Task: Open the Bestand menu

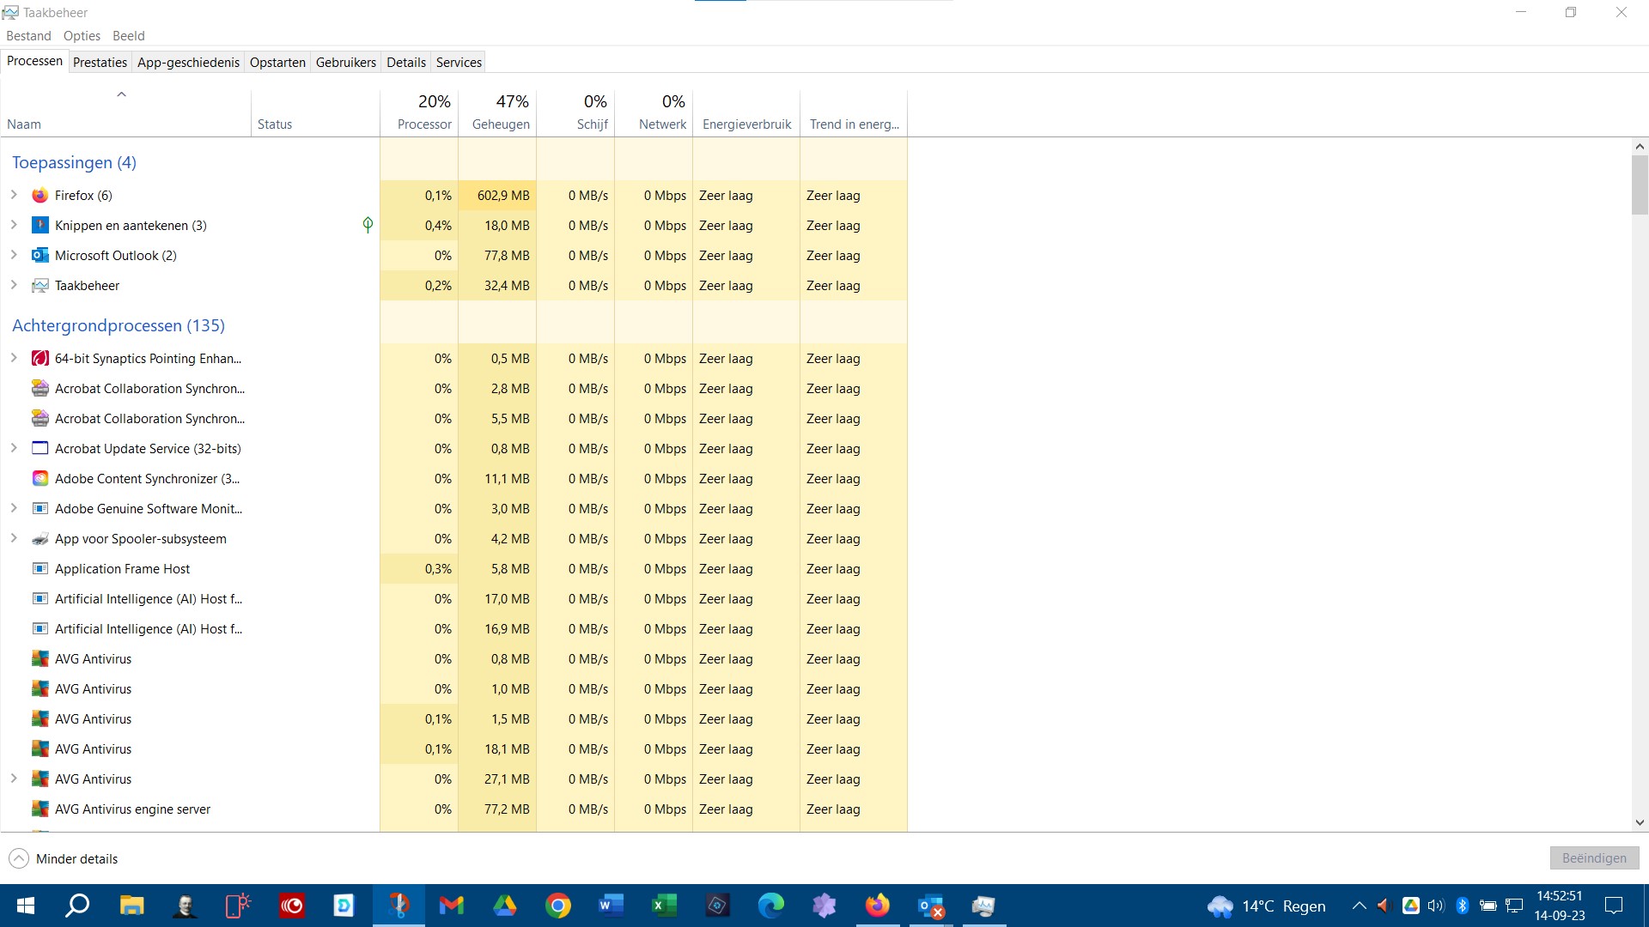Action: tap(28, 36)
